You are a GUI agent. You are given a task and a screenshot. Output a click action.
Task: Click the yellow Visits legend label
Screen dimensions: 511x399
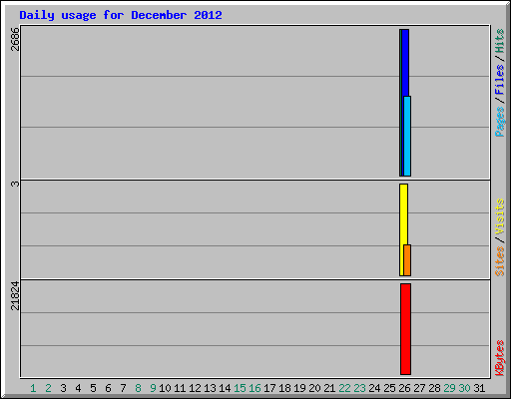499,216
